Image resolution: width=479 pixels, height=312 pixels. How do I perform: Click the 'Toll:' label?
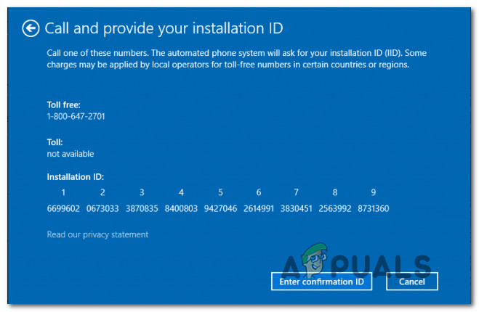click(x=55, y=142)
